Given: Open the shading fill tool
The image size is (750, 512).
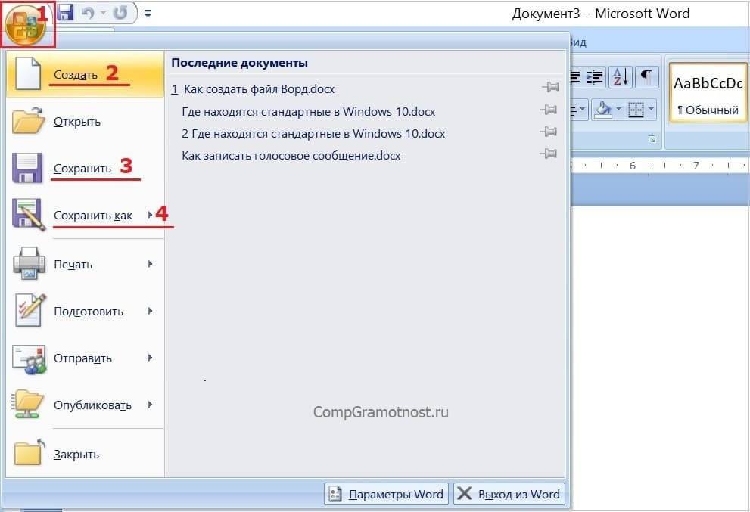Looking at the screenshot, I should click(604, 109).
